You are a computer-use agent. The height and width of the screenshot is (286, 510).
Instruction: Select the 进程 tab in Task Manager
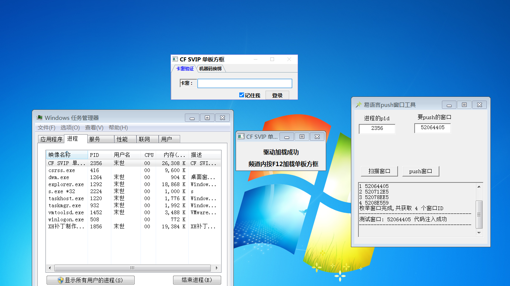click(x=76, y=139)
